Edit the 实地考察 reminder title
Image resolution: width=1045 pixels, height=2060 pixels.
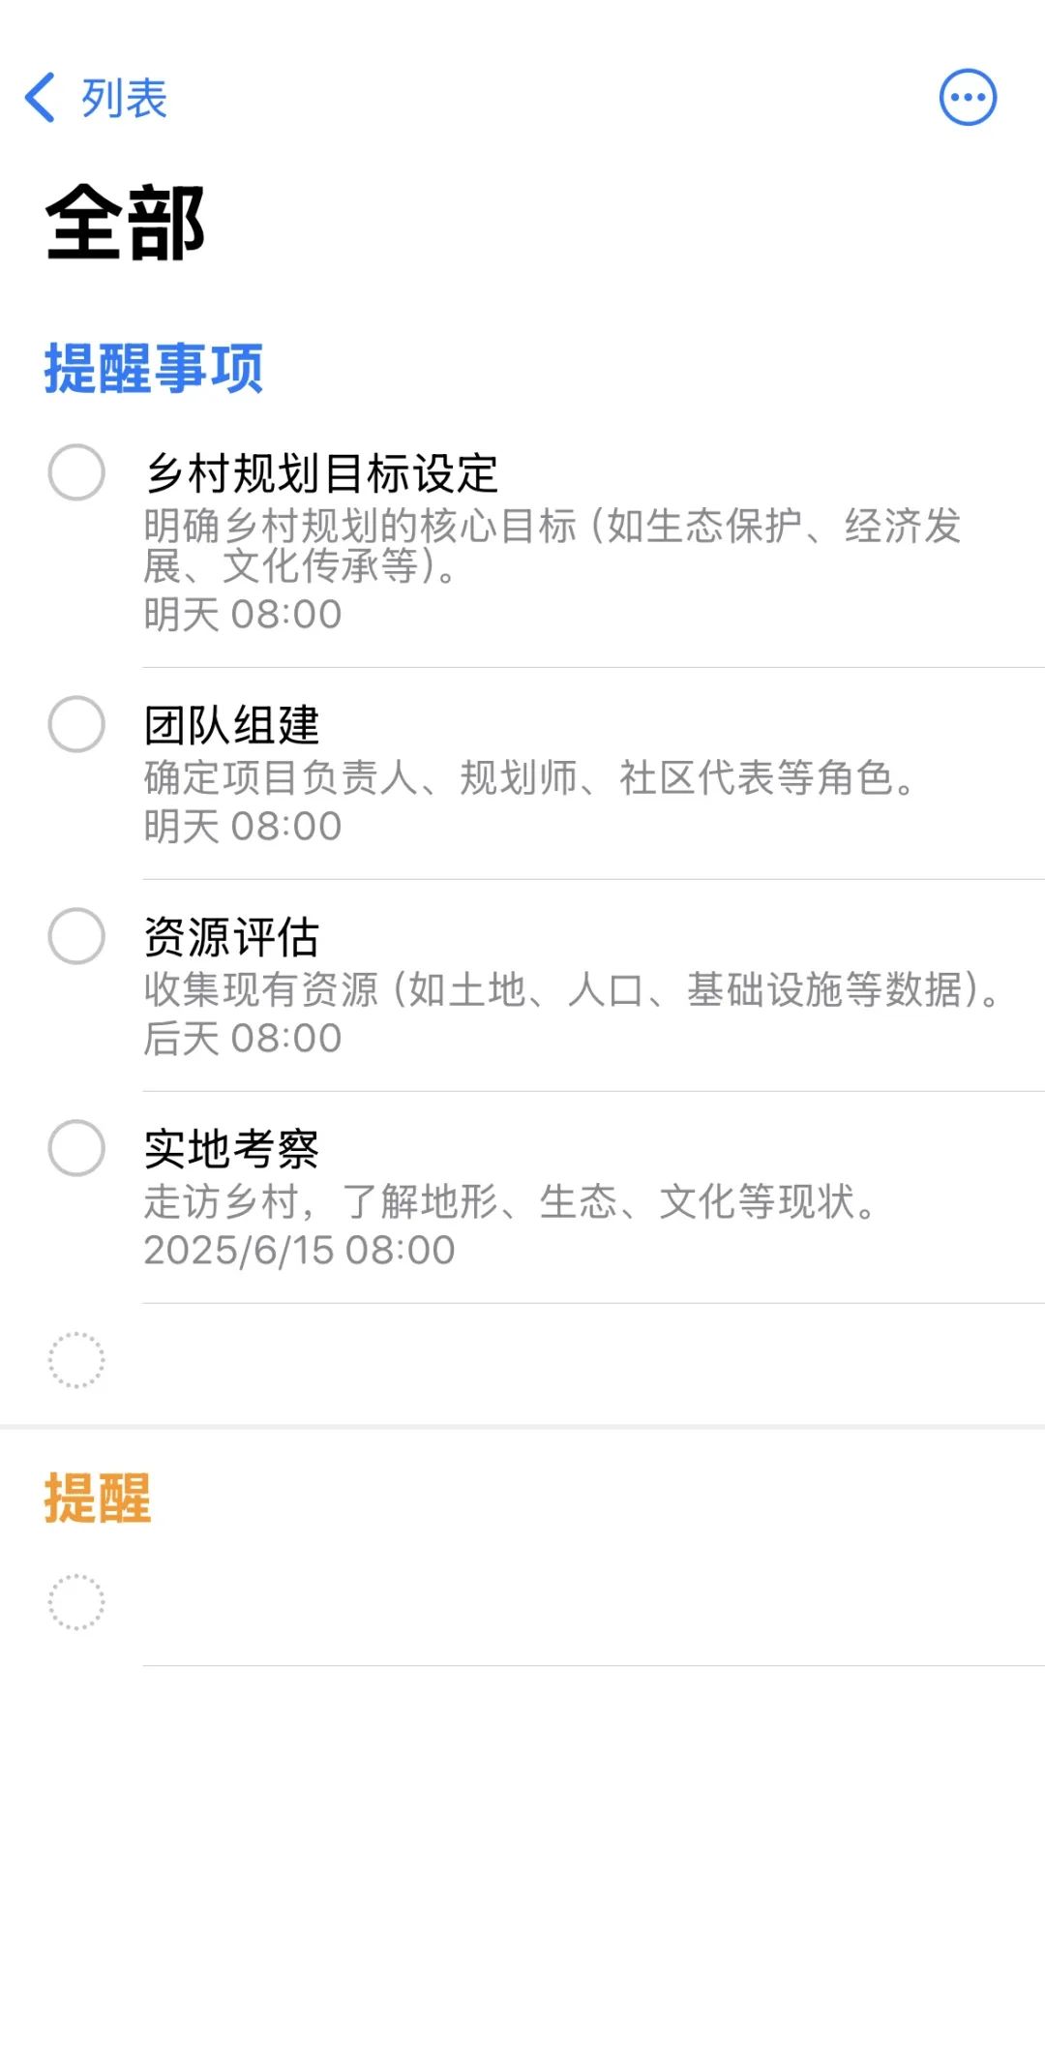[231, 1149]
